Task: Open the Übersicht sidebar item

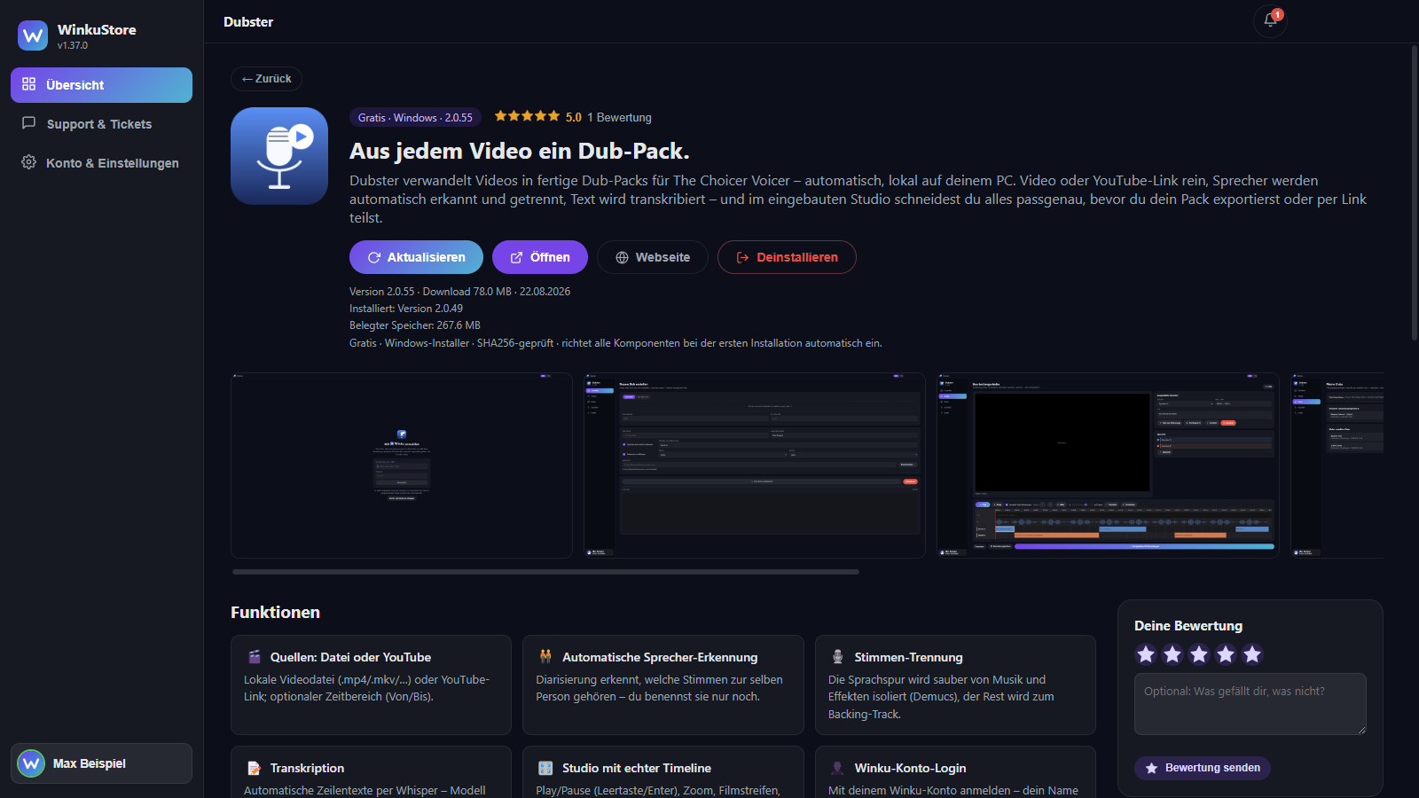Action: click(x=101, y=85)
